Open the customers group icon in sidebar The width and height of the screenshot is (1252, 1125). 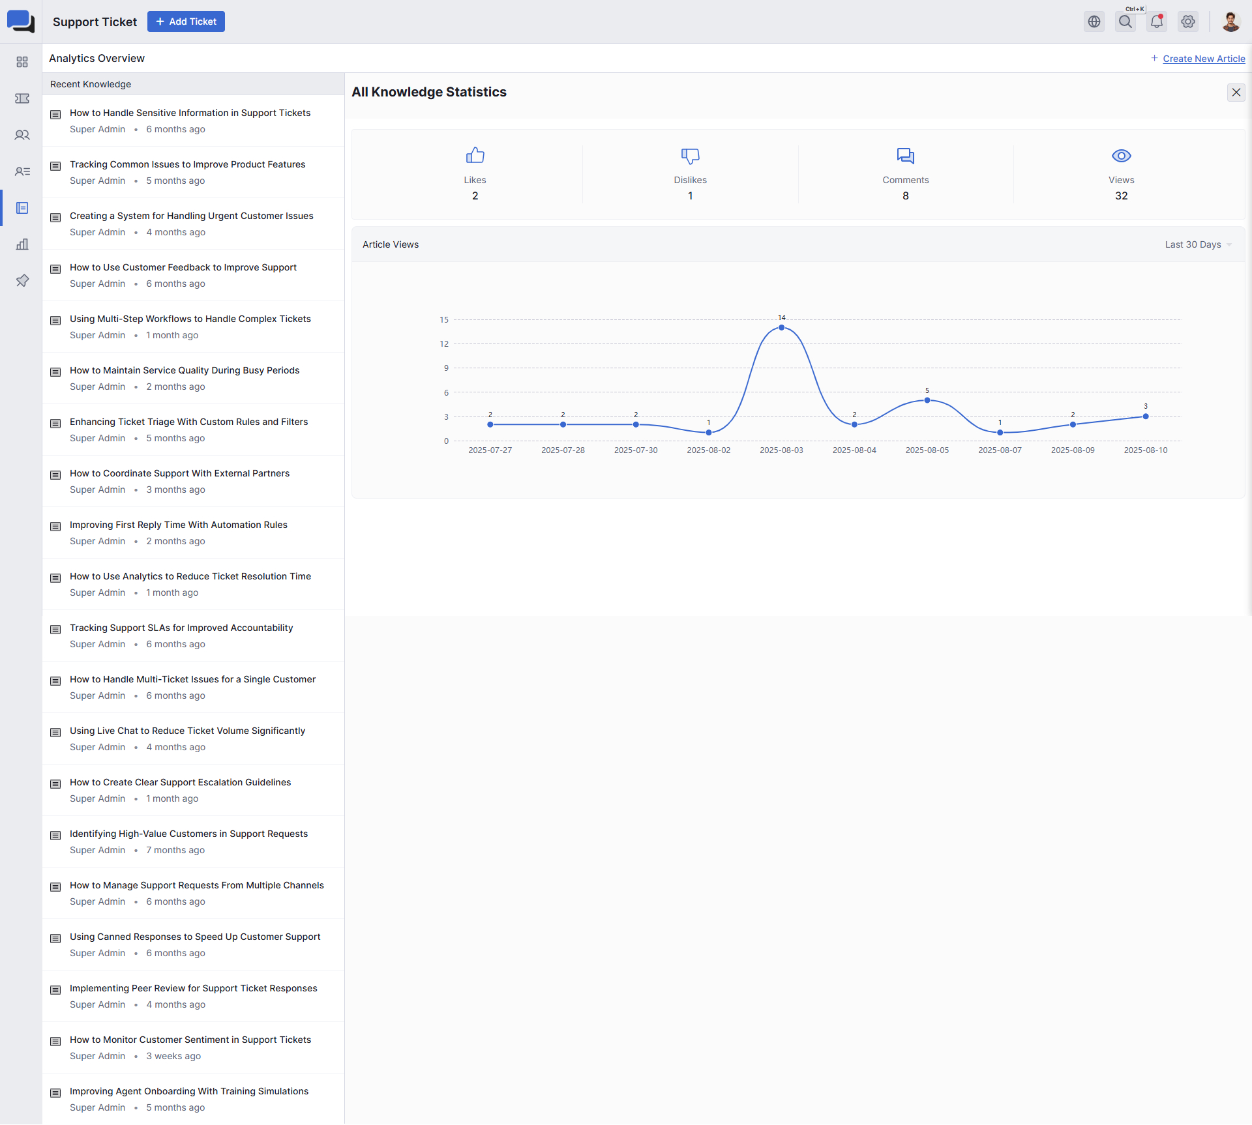pyautogui.click(x=22, y=135)
